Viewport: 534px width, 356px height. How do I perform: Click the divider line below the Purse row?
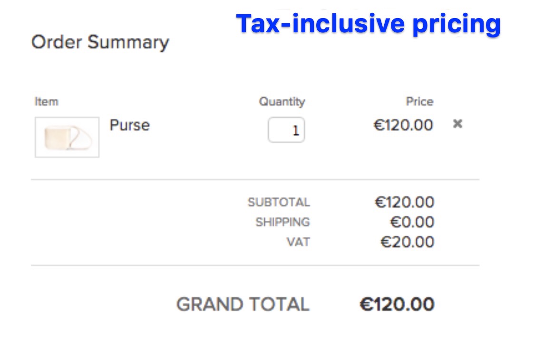pyautogui.click(x=255, y=180)
